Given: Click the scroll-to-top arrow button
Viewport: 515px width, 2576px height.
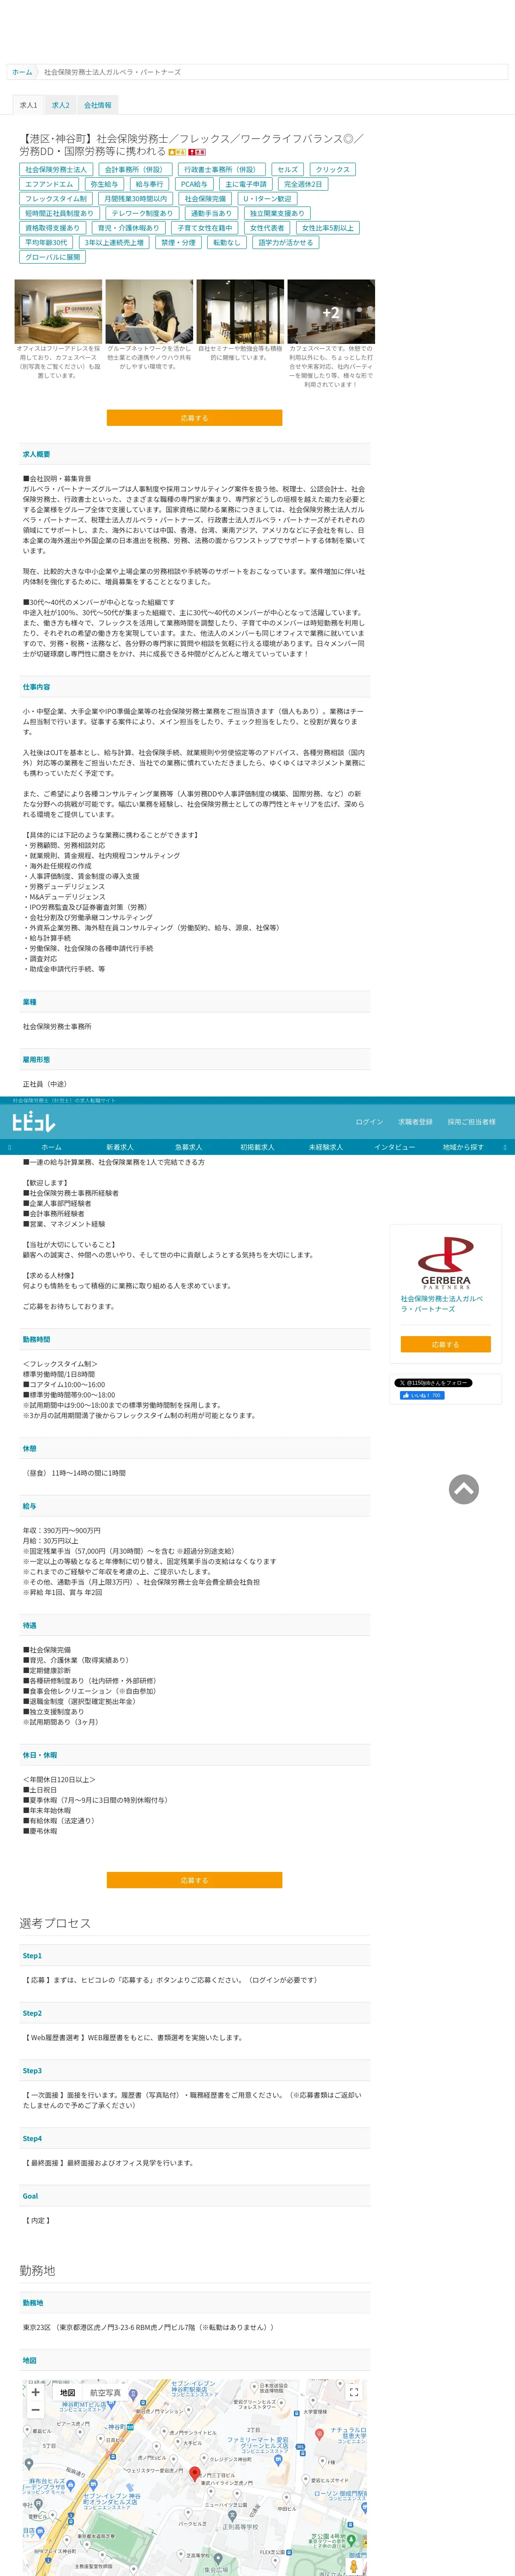Looking at the screenshot, I should click(463, 1489).
